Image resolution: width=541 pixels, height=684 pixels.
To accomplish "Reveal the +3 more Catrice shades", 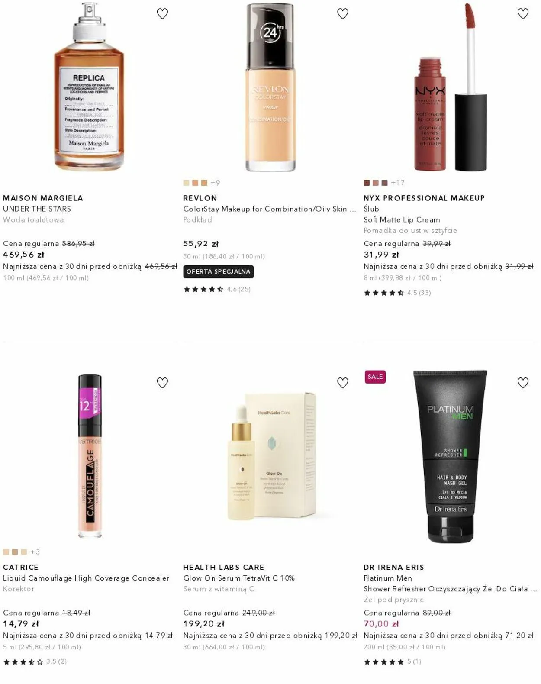I will pyautogui.click(x=35, y=552).
